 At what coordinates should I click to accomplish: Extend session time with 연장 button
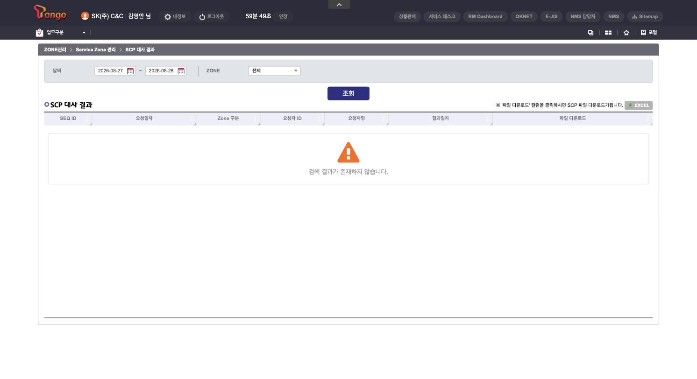click(283, 16)
